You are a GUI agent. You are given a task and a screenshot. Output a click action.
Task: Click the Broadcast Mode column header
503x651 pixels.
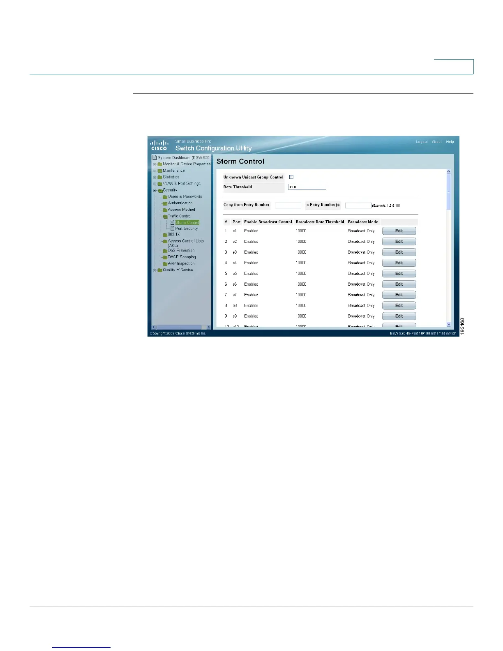click(363, 222)
